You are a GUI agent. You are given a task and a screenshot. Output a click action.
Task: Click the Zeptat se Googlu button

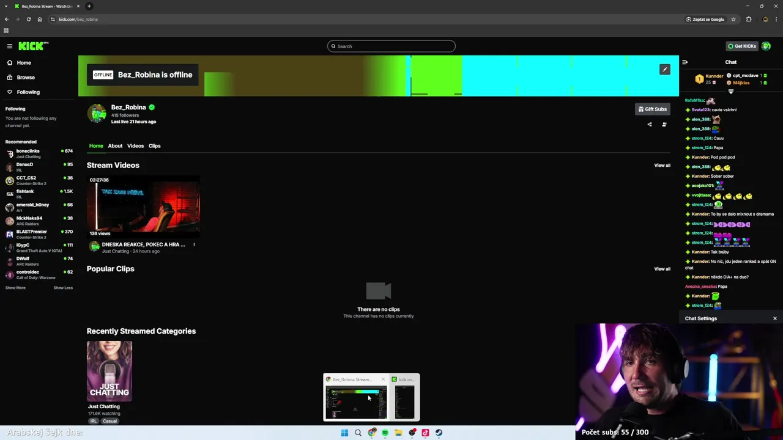coord(705,19)
